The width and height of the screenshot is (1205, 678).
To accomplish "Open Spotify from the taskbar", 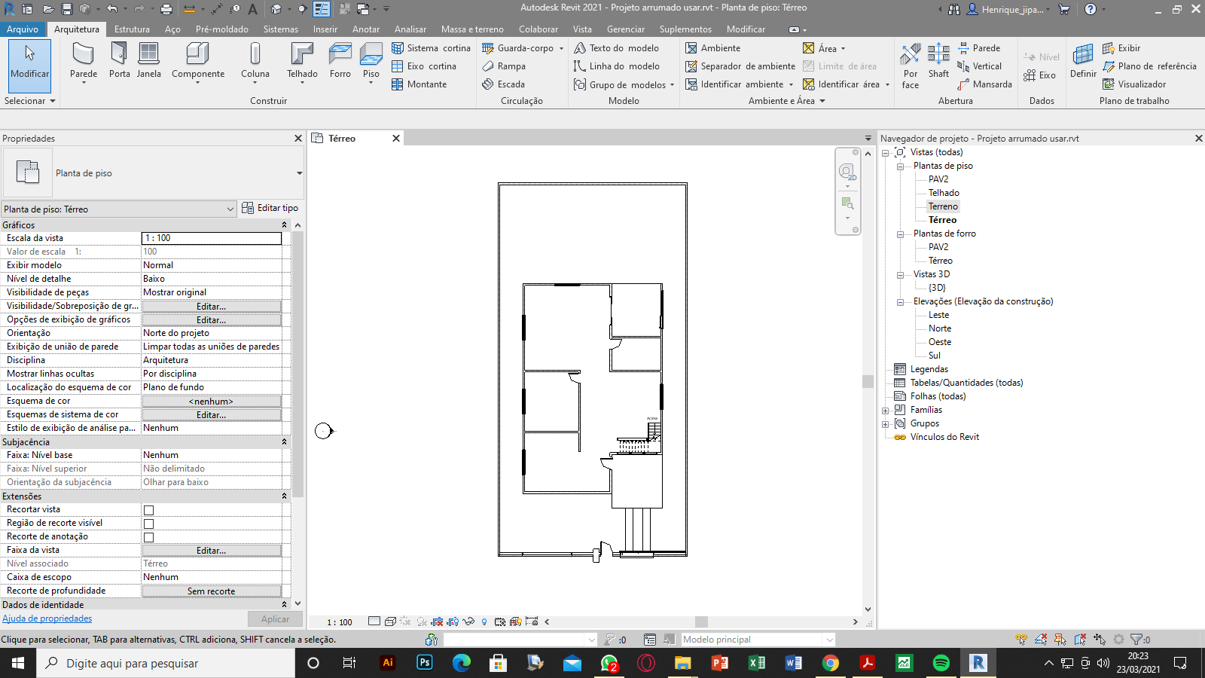I will coord(941,663).
